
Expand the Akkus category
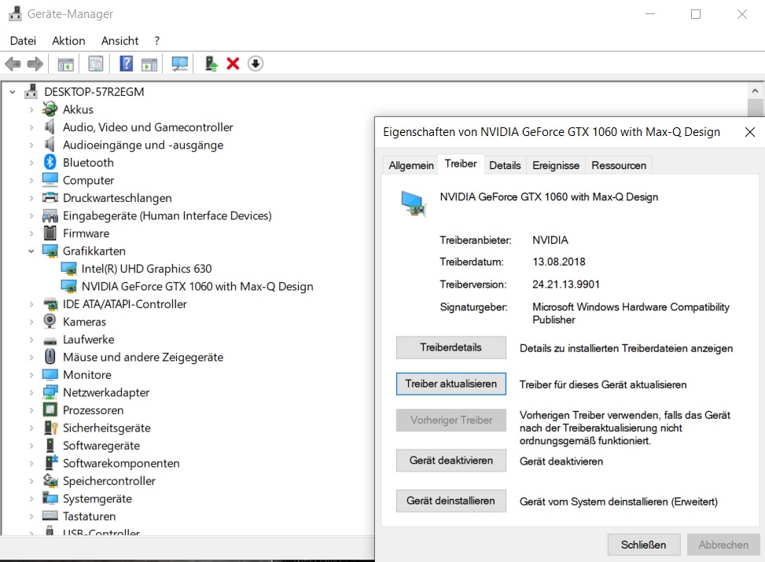coord(31,109)
